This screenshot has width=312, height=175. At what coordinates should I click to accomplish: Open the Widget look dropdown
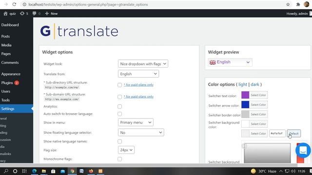click(x=143, y=64)
